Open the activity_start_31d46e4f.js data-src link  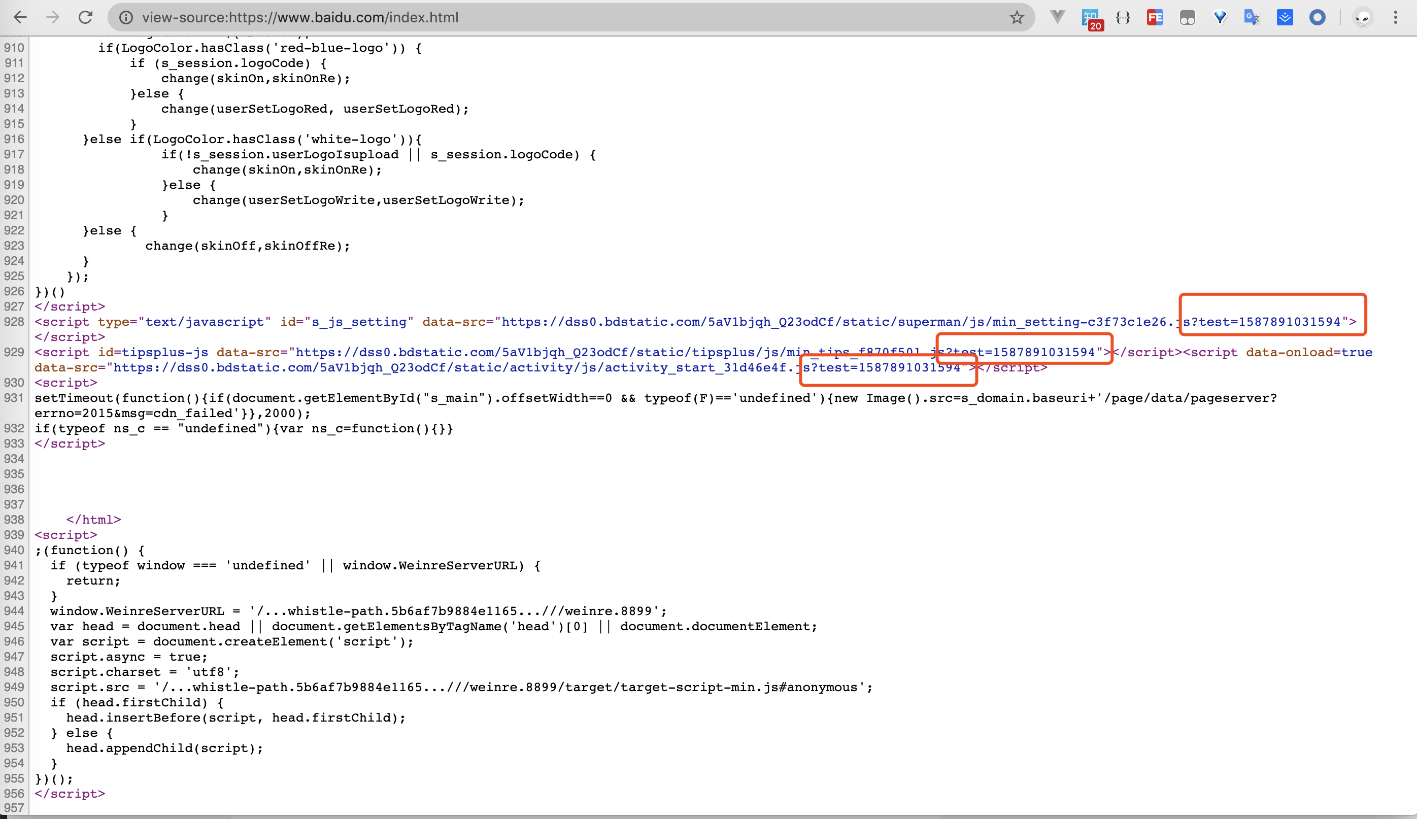[x=537, y=367]
